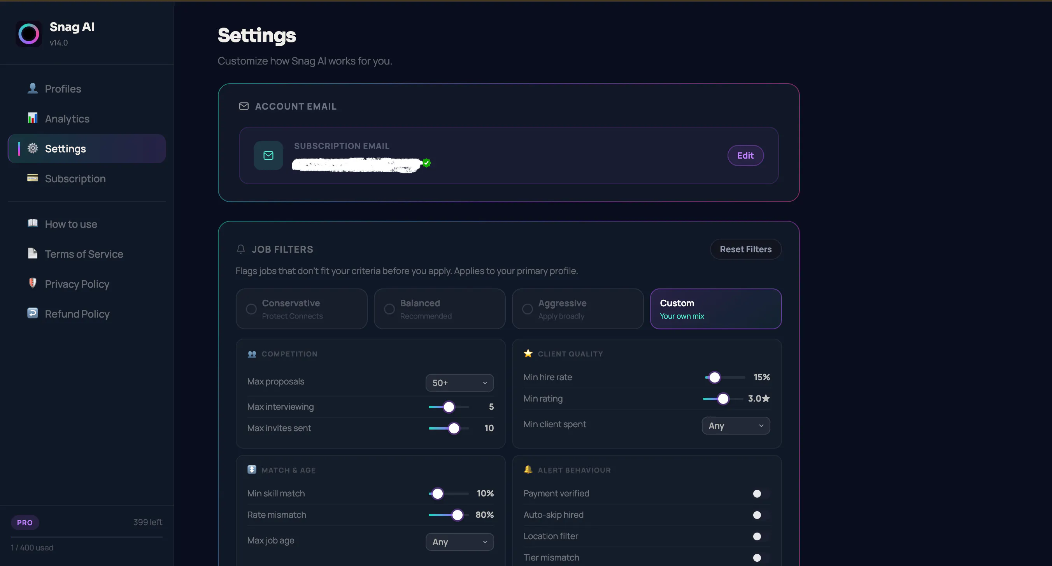The width and height of the screenshot is (1052, 566).
Task: Open the Max job age dropdown
Action: pyautogui.click(x=459, y=542)
